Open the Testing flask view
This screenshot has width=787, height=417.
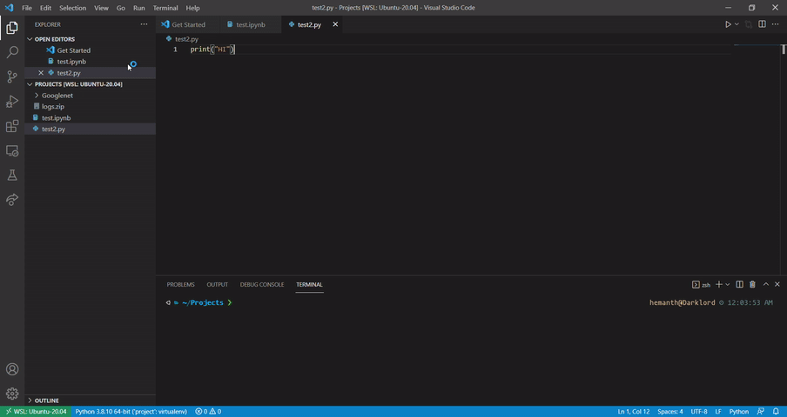pos(12,175)
